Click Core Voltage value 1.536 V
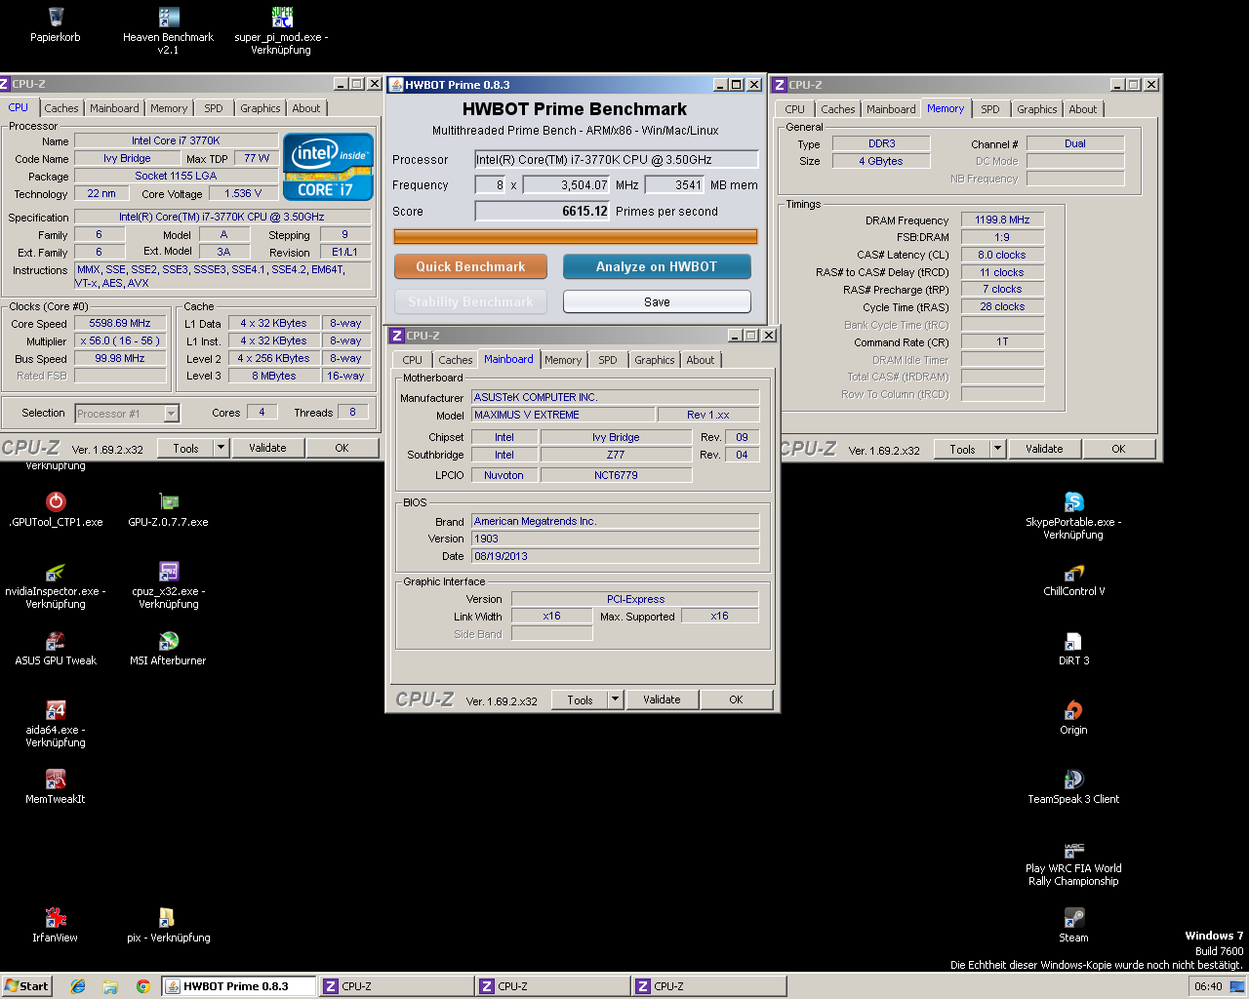 pos(243,193)
